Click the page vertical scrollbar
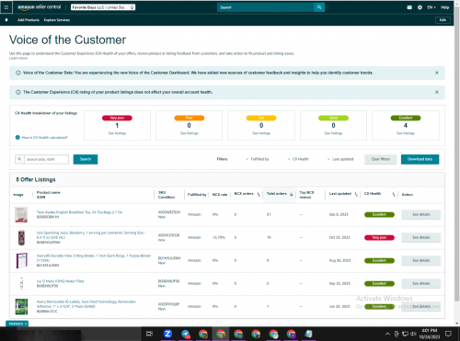This screenshot has height=341, width=460. click(x=456, y=153)
